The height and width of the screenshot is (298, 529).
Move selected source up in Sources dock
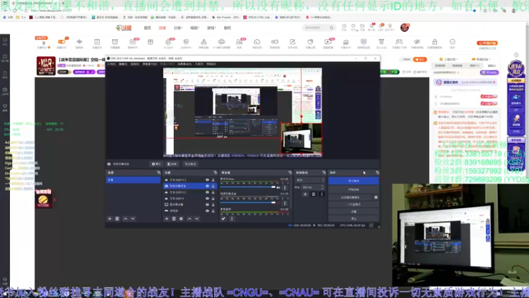[x=189, y=219]
